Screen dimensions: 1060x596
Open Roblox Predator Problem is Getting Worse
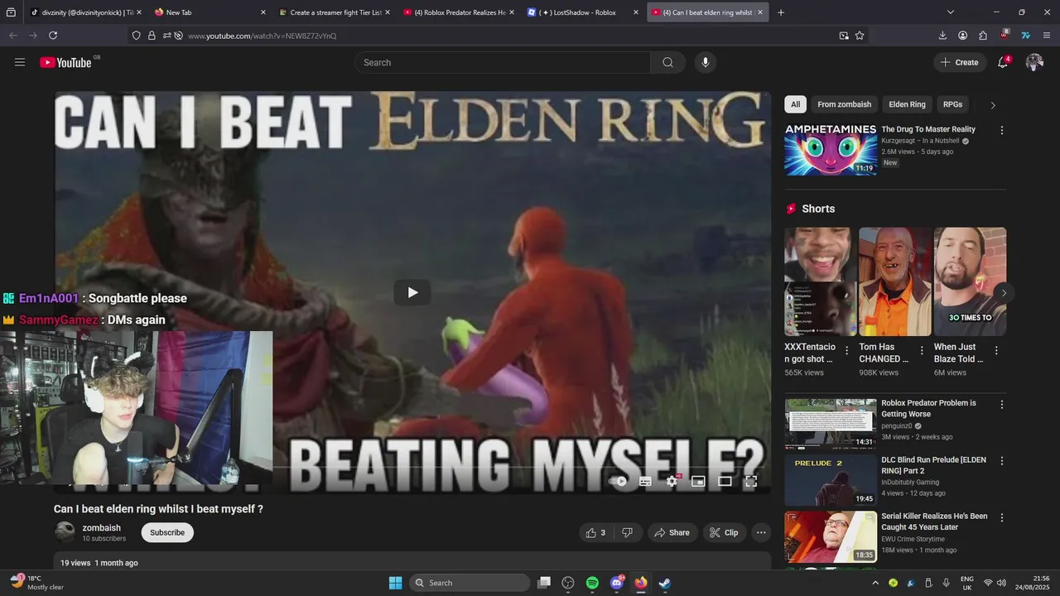[x=928, y=408]
